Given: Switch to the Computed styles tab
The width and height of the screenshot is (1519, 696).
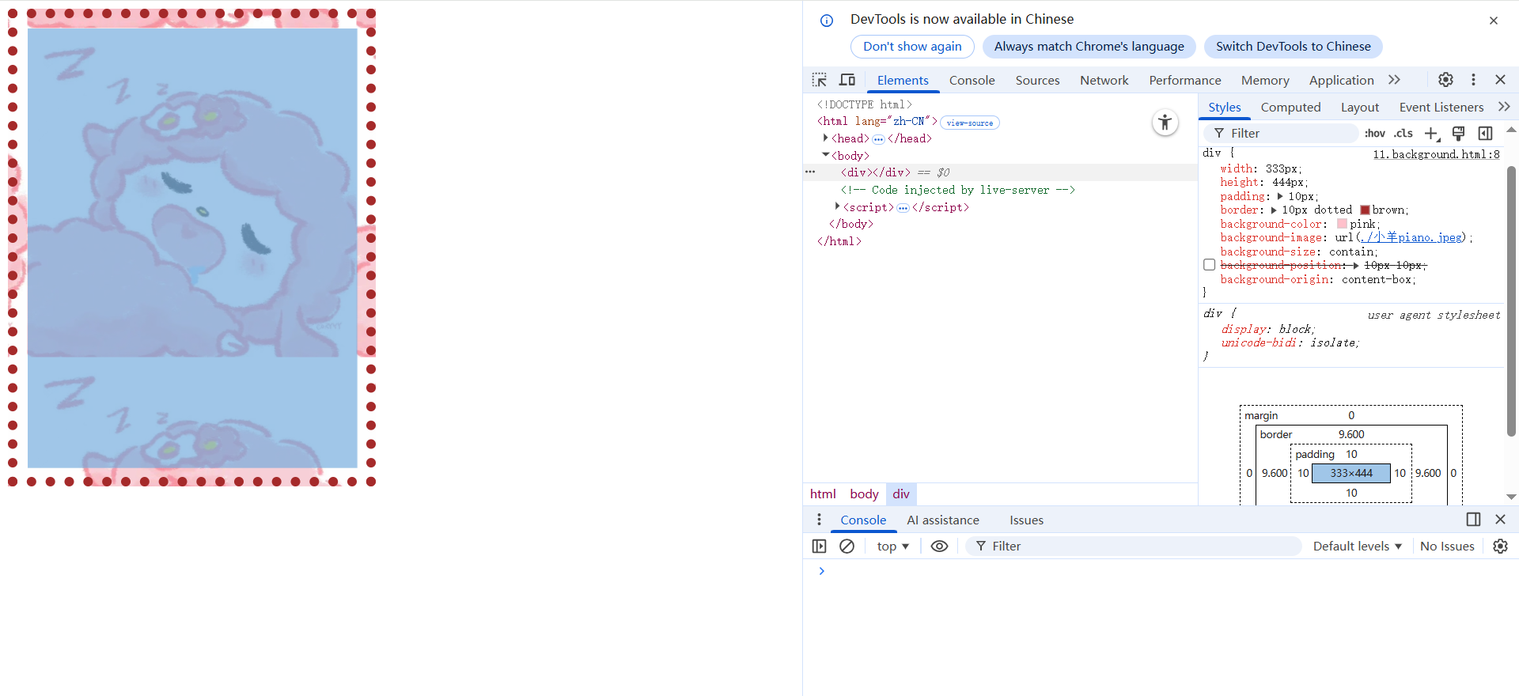Looking at the screenshot, I should click(1290, 107).
